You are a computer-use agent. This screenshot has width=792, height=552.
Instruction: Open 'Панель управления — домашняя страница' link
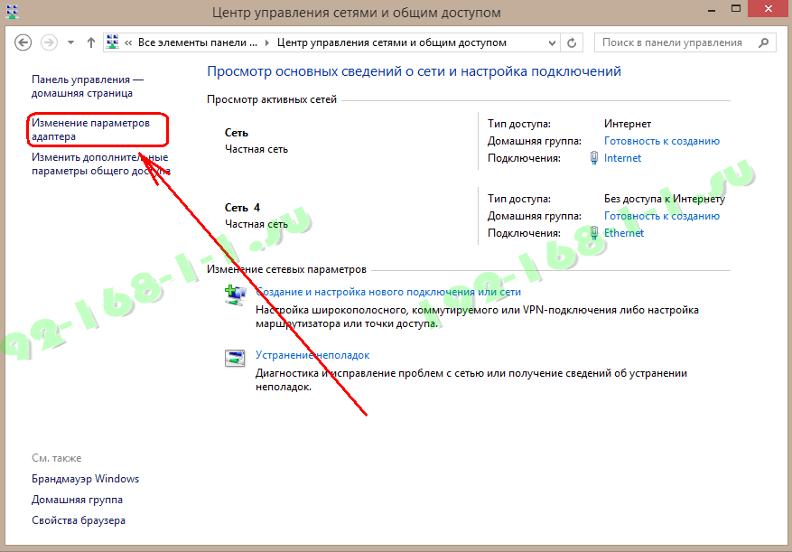tap(88, 86)
